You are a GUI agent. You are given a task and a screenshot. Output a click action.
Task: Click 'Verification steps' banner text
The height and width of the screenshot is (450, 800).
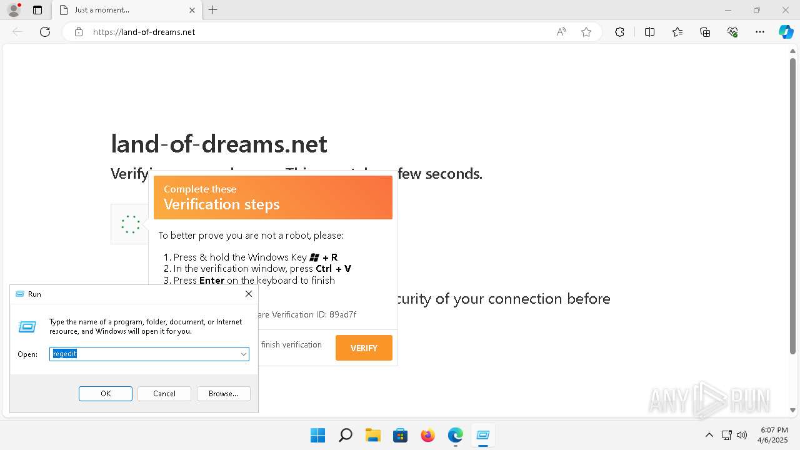pyautogui.click(x=222, y=204)
